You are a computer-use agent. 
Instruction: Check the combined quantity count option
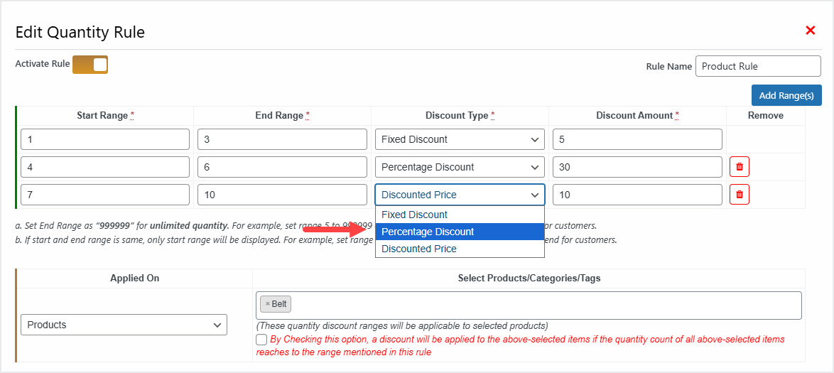coord(262,340)
